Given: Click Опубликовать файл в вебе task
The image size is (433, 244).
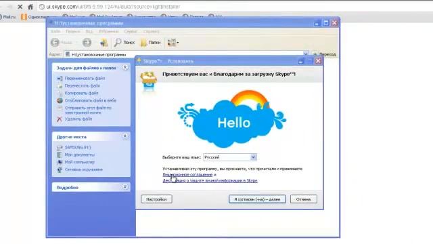Looking at the screenshot, I should (90, 100).
